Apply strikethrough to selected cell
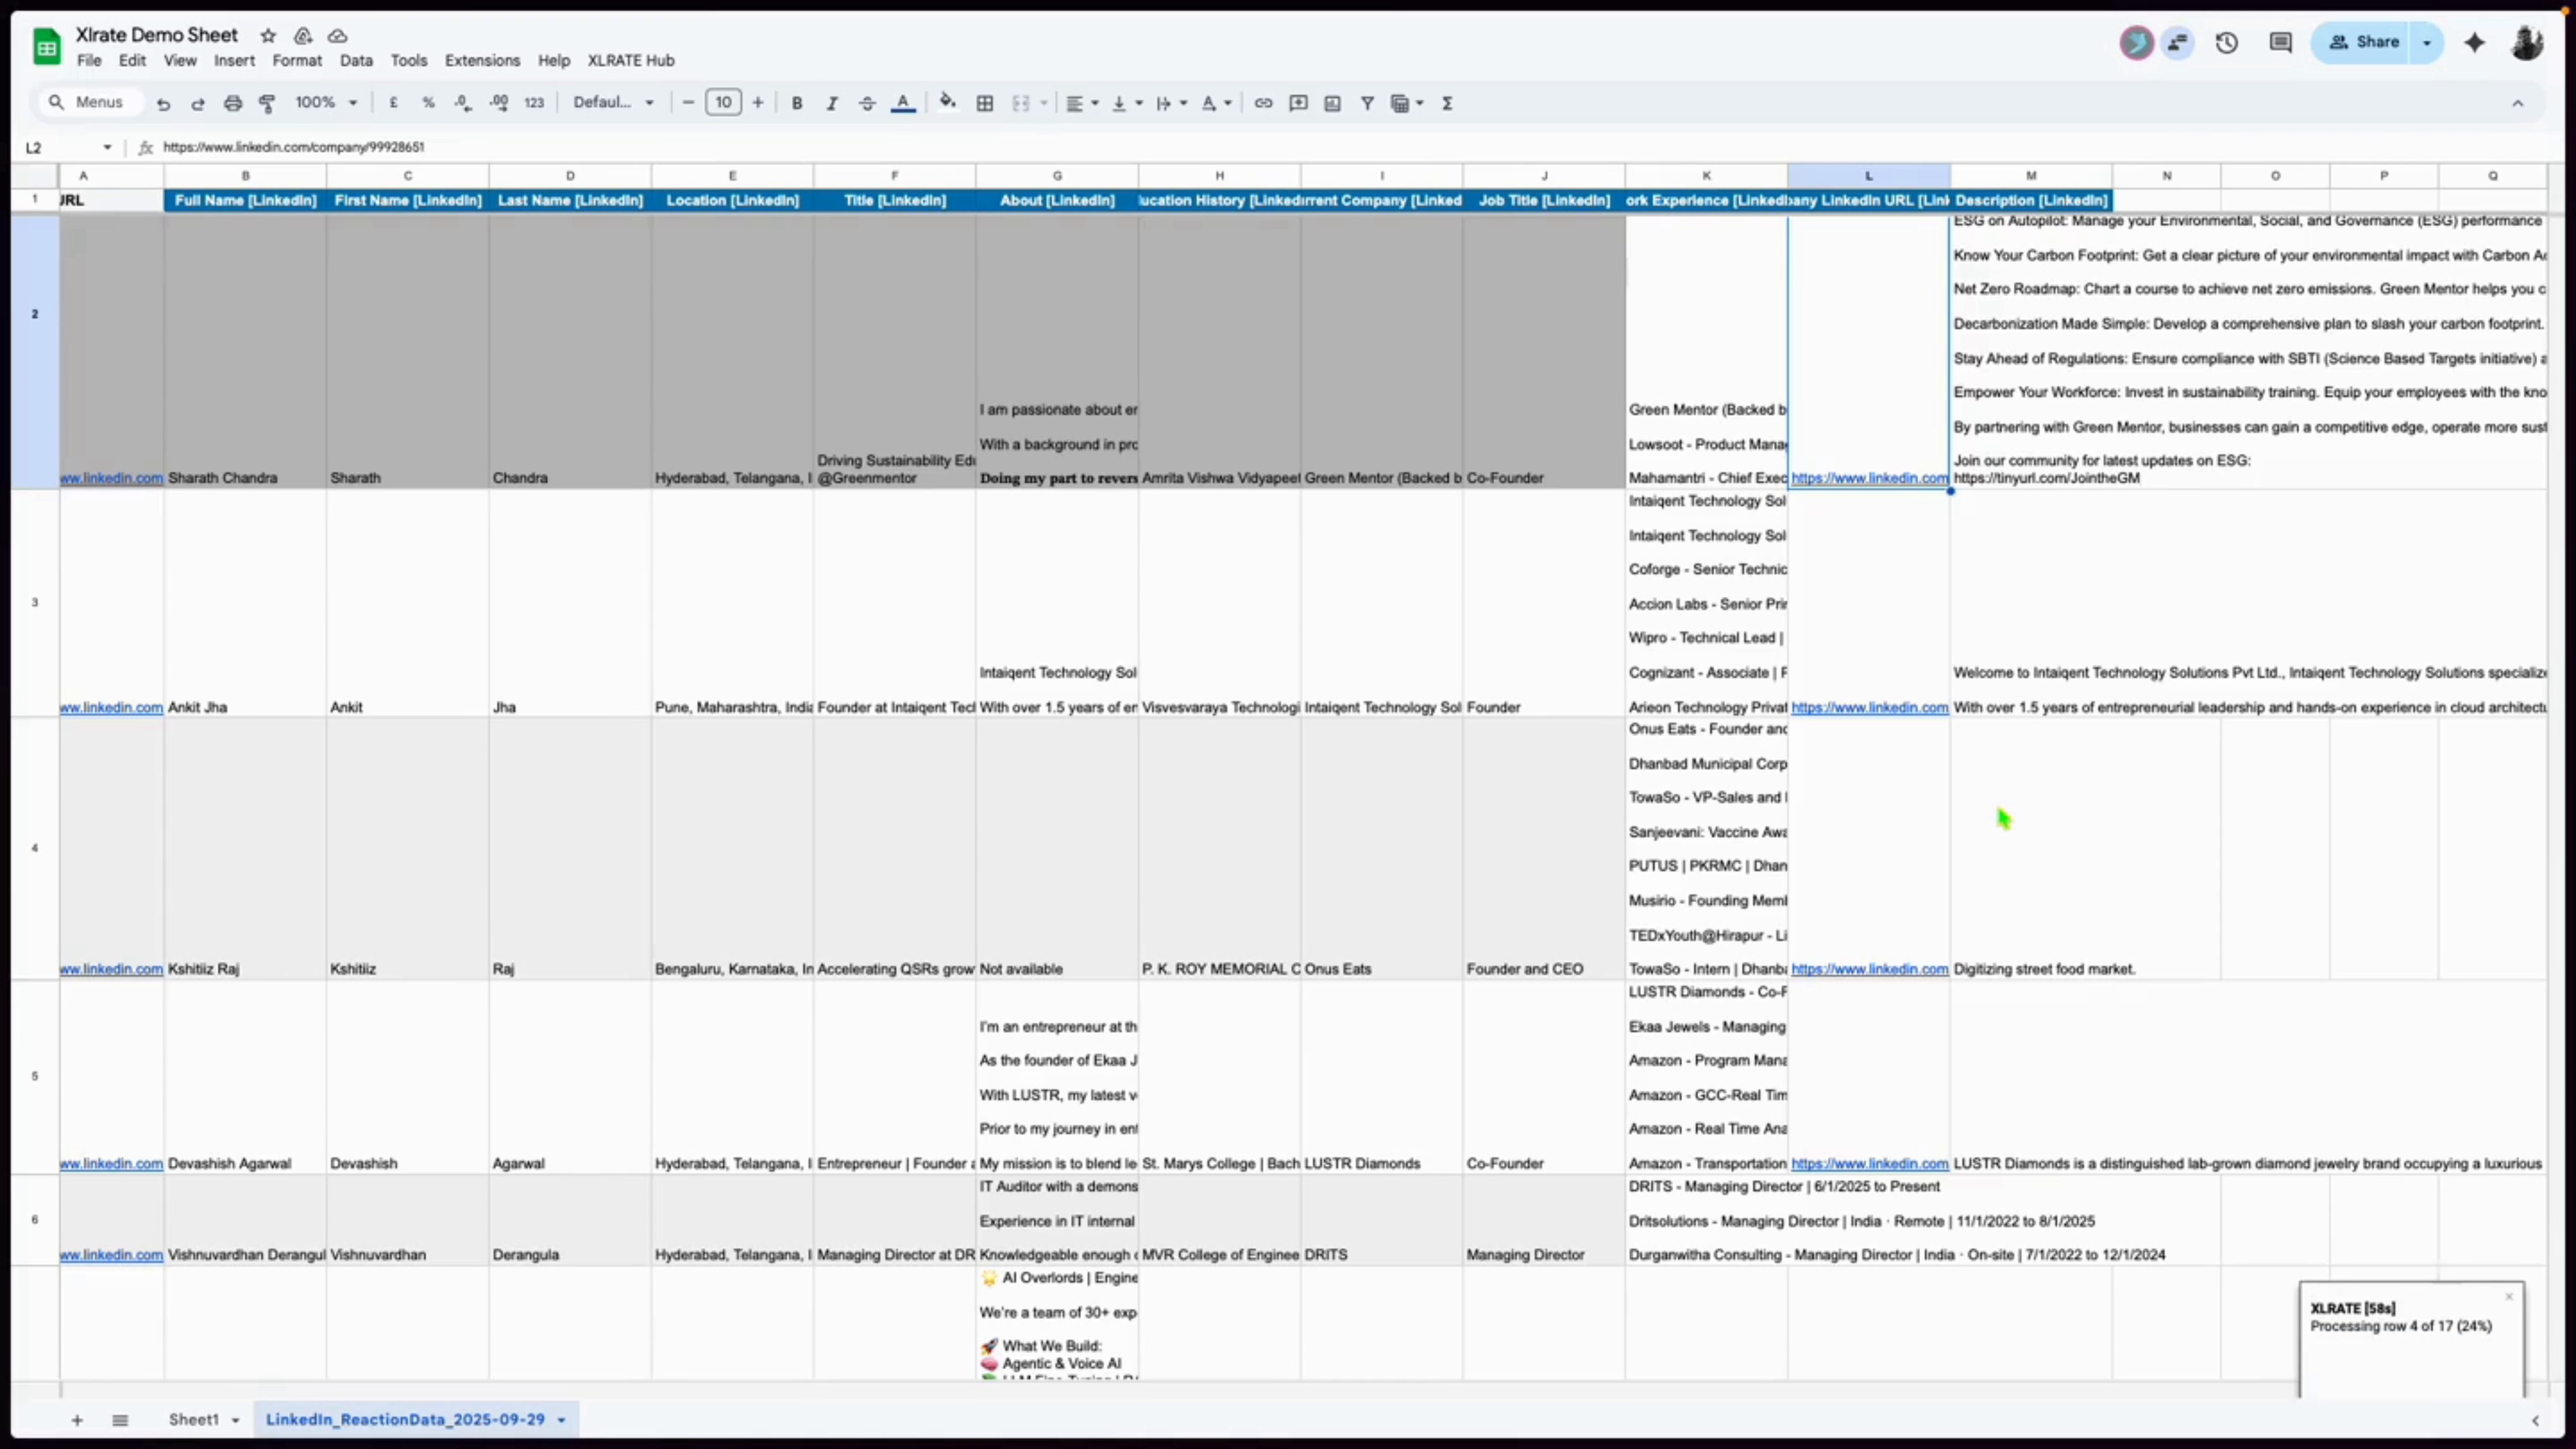Viewport: 2576px width, 1449px height. click(866, 103)
